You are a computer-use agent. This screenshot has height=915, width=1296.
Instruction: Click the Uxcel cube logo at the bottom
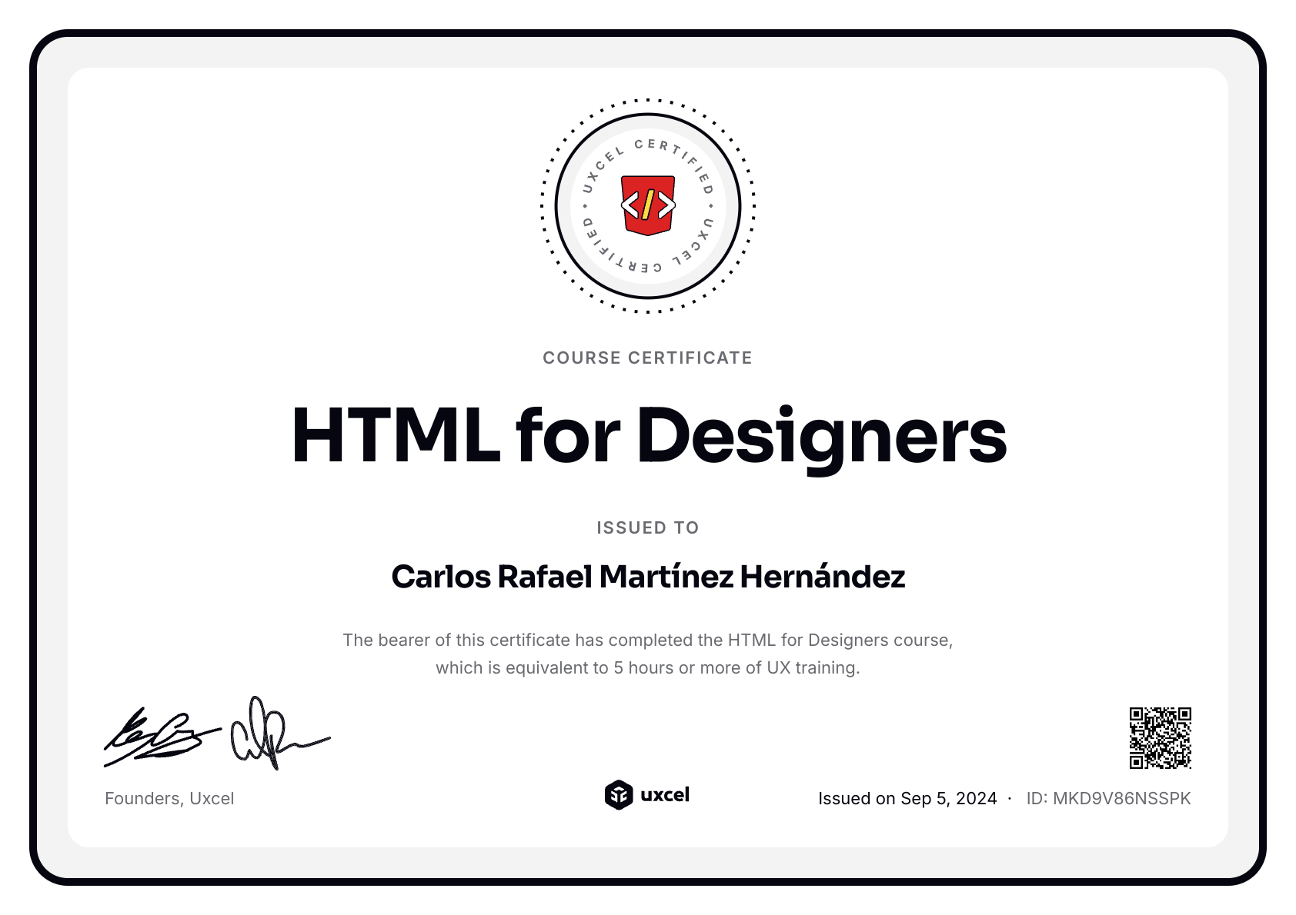618,797
